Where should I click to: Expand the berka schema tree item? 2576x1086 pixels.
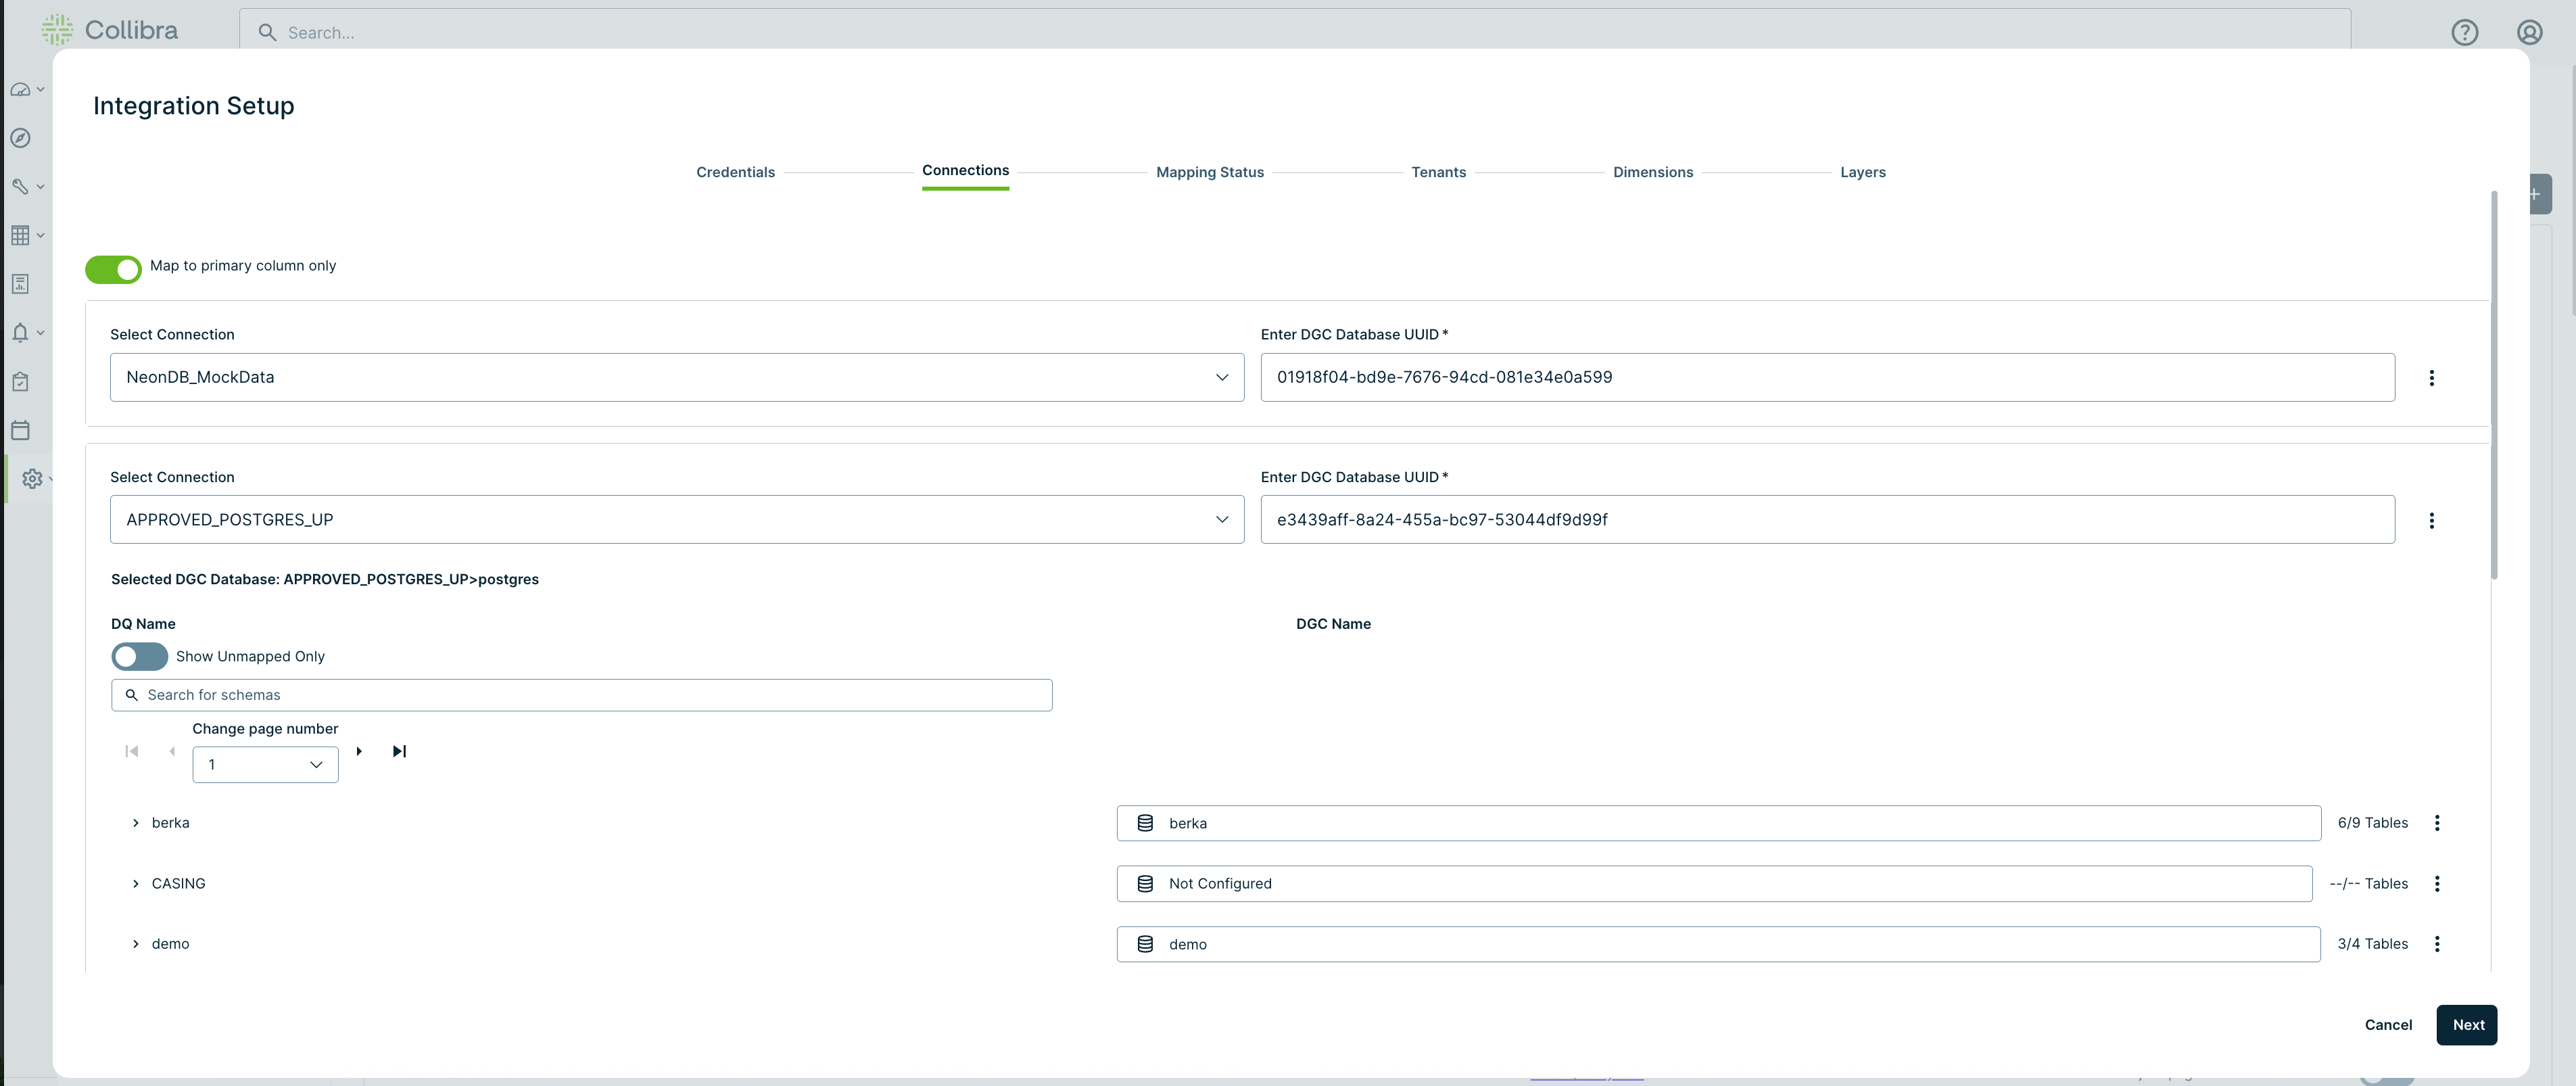136,823
